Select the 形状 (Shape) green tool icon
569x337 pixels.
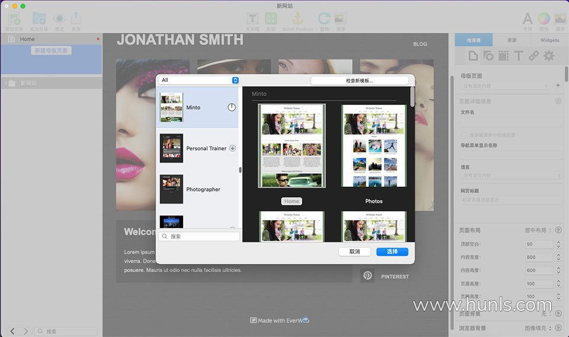coord(271,18)
